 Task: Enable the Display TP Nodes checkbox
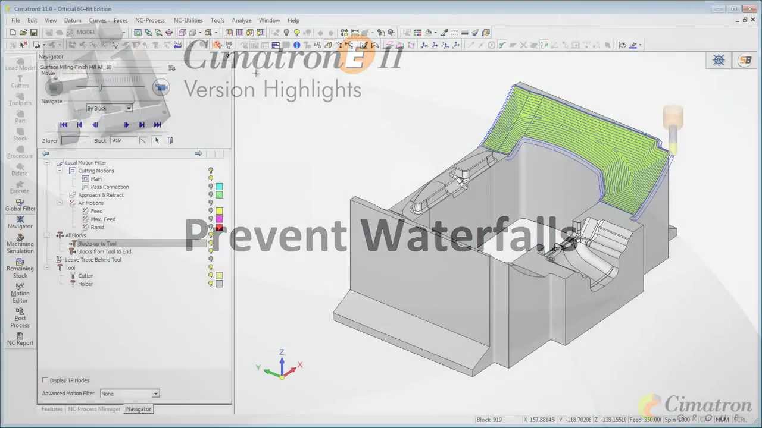[45, 380]
